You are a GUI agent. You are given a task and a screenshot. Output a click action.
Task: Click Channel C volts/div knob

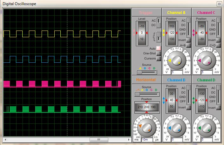pyautogui.click(x=207, y=60)
